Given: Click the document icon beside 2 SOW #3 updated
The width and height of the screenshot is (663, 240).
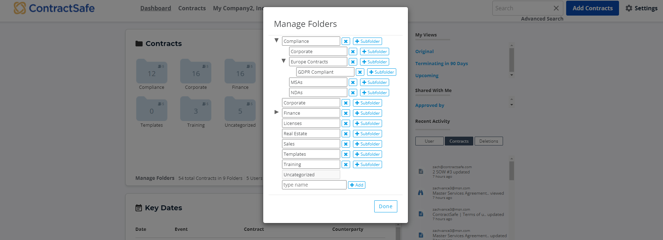Looking at the screenshot, I should [x=421, y=171].
